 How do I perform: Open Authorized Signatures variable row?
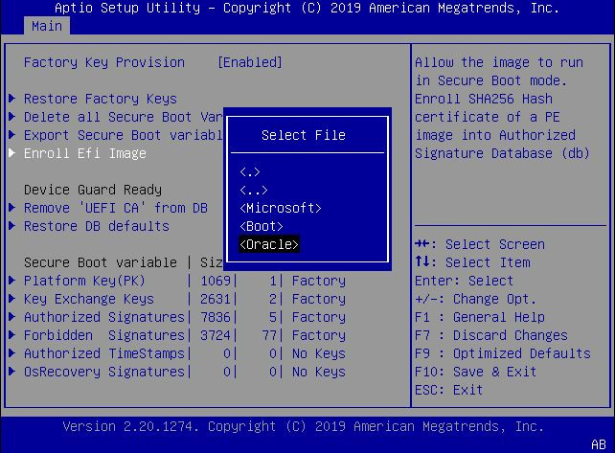(x=185, y=317)
